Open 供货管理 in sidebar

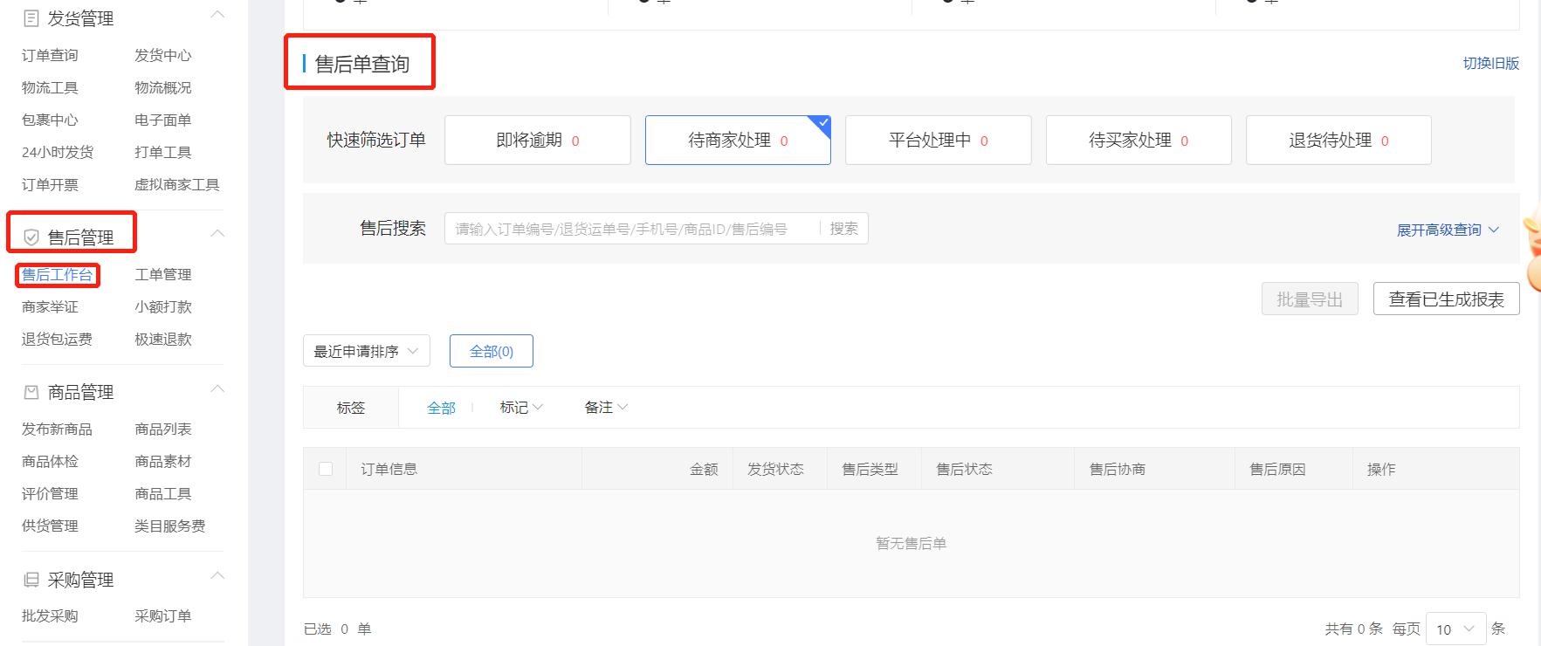point(50,526)
